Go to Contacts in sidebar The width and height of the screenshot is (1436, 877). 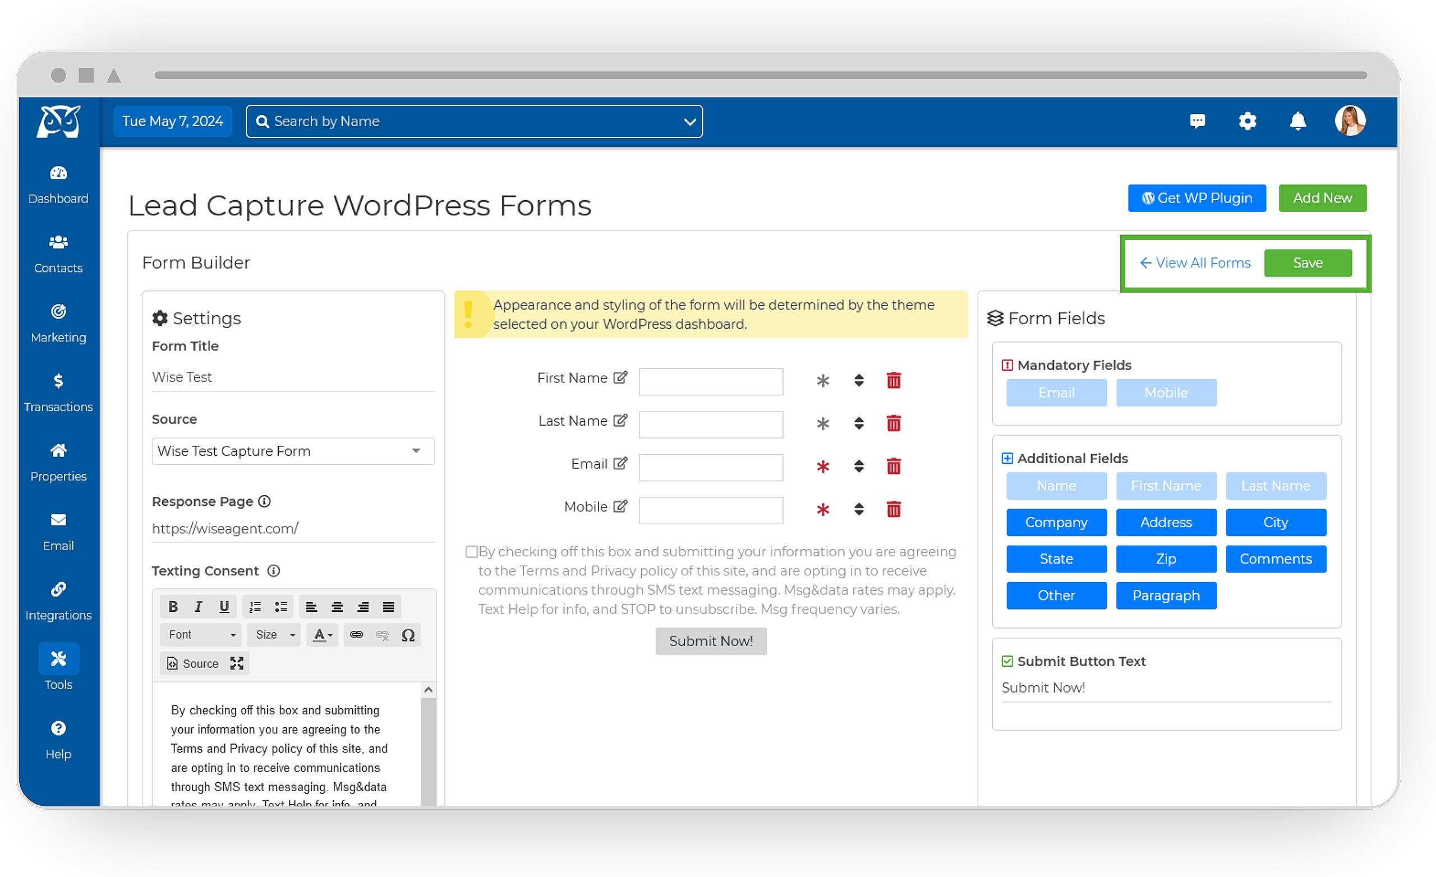58,255
